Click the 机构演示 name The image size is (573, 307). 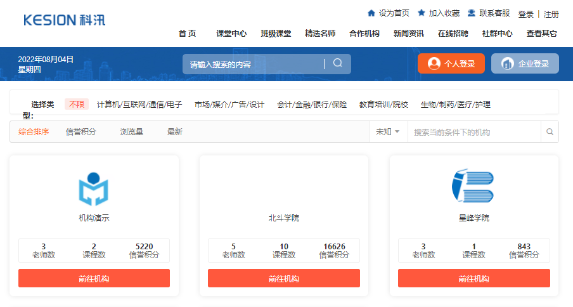(x=94, y=218)
